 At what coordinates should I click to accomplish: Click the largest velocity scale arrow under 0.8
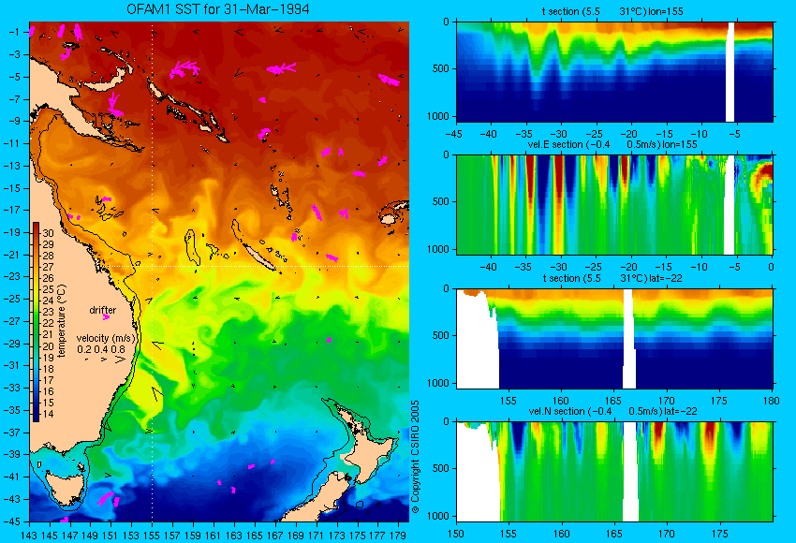[120, 360]
